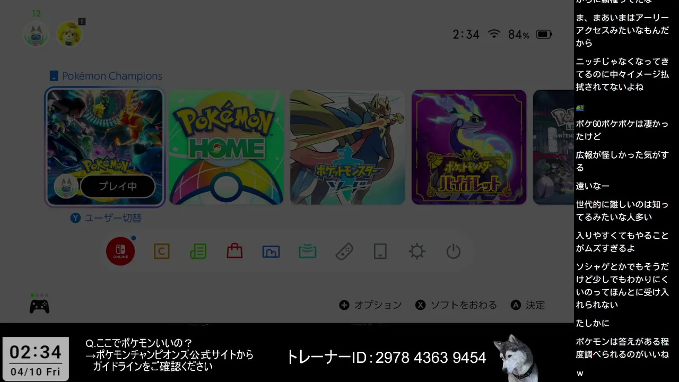The image size is (679, 382).
Task: Select the partially visible fifth game tile
Action: (553, 147)
